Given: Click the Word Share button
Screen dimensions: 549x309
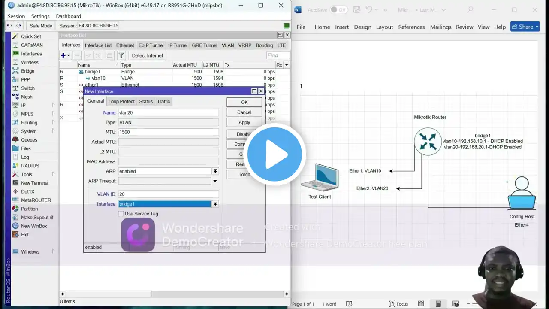Looking at the screenshot, I should point(525,27).
